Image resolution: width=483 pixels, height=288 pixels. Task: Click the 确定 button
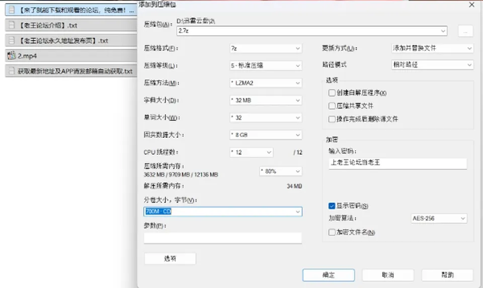point(329,275)
